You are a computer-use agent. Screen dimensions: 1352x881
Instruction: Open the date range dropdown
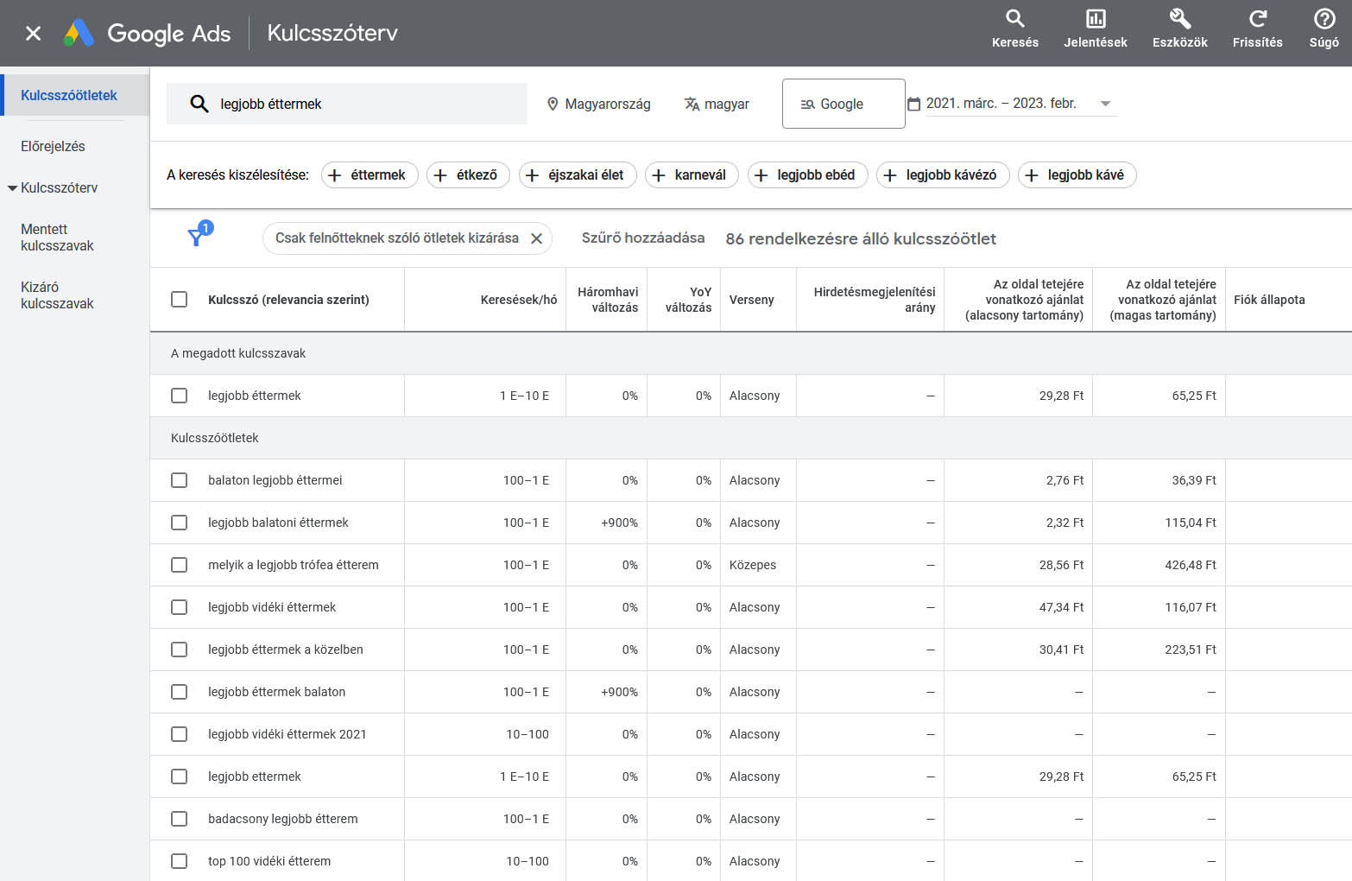click(x=1105, y=104)
